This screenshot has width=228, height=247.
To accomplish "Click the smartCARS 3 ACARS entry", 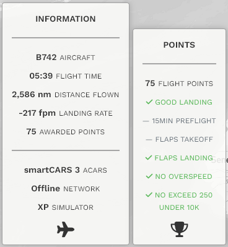I will pos(66,170).
